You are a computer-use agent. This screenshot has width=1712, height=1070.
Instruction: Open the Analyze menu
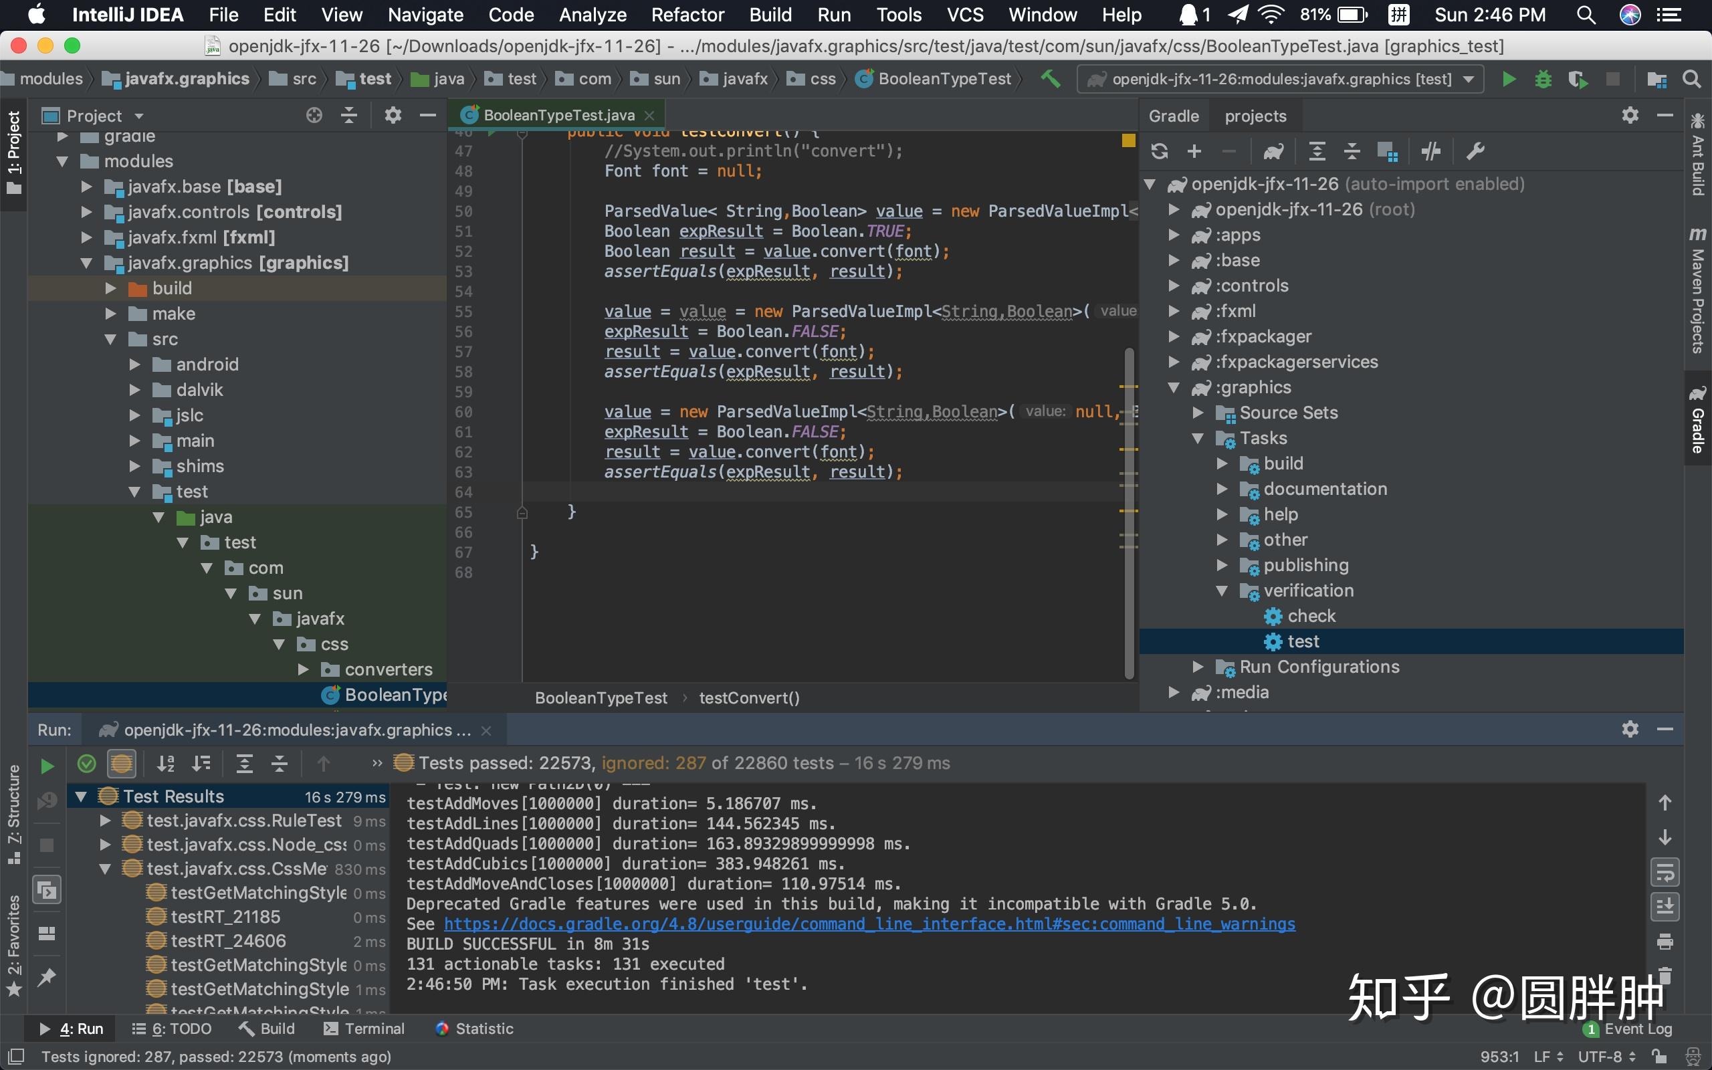tap(592, 15)
